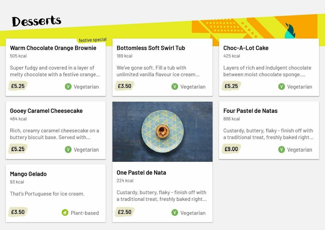The image size is (325, 230).
Task: Click the Gooey Caramel Cheesecake title
Action: coord(46,111)
